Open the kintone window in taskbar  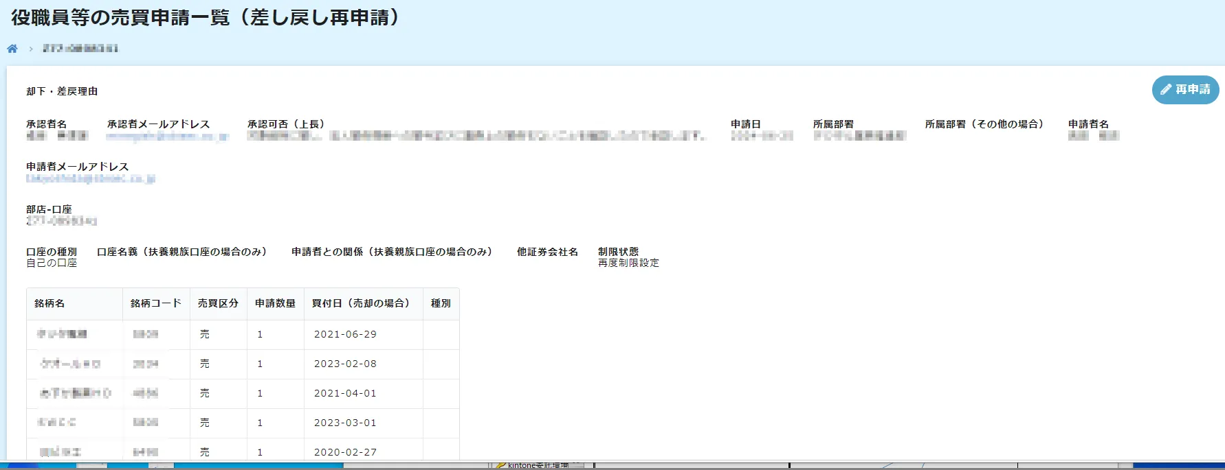click(x=538, y=465)
